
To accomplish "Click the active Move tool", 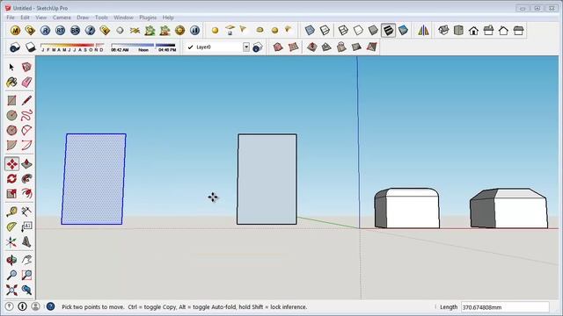I will click(x=11, y=164).
